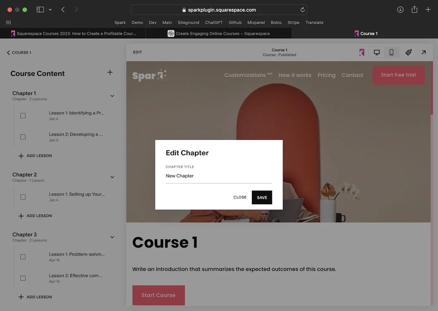The width and height of the screenshot is (438, 311).
Task: Mark Lesson 2: Developing as complete
Action: coord(23,137)
